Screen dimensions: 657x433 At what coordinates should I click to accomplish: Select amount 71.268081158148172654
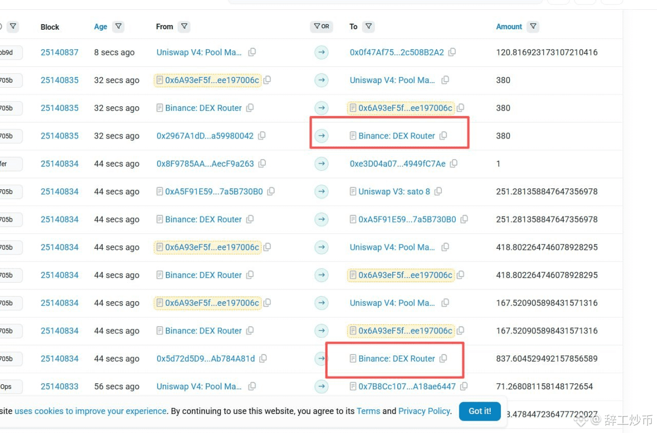[545, 386]
